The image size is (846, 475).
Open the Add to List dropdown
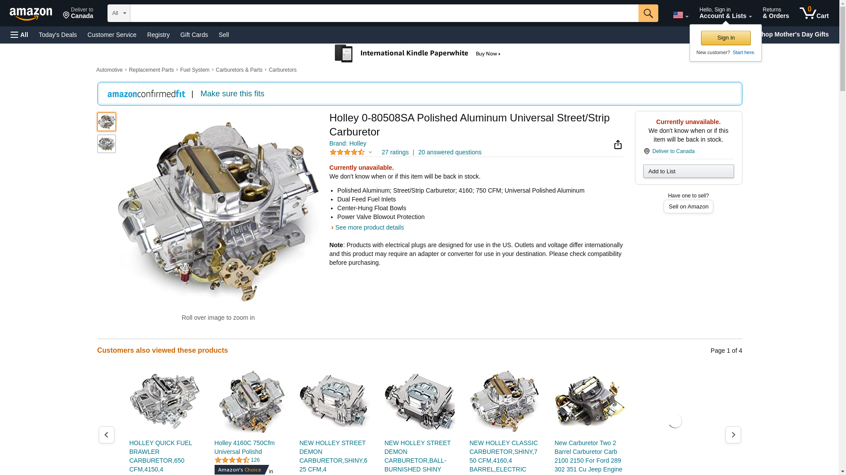(688, 171)
